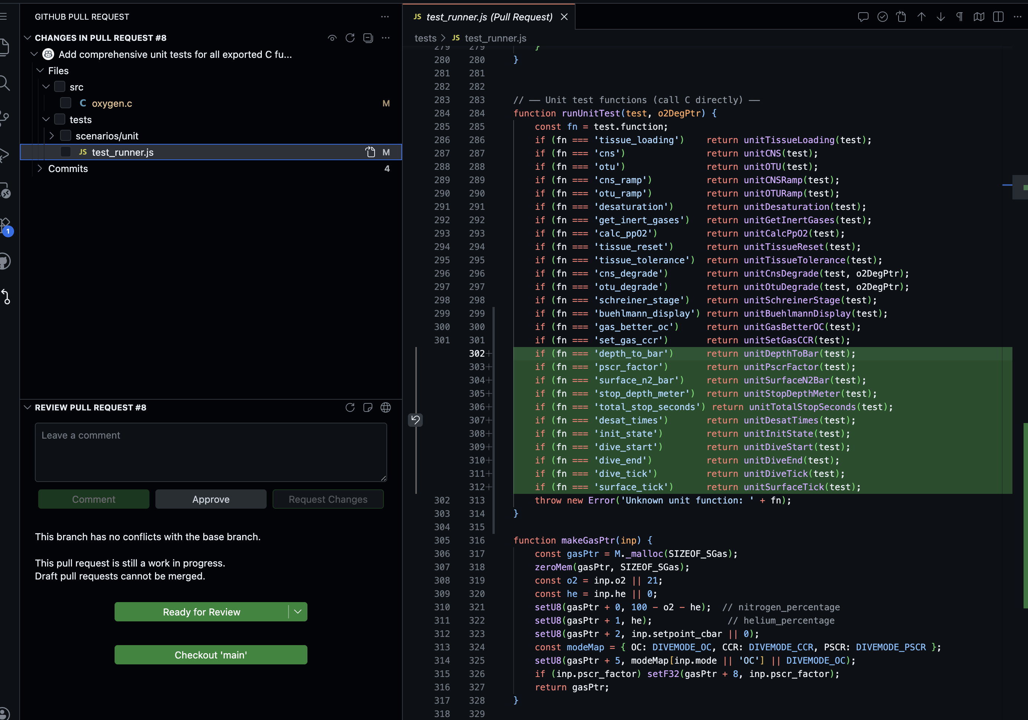Check the tests folder checkbox
Image resolution: width=1028 pixels, height=720 pixels.
click(60, 119)
